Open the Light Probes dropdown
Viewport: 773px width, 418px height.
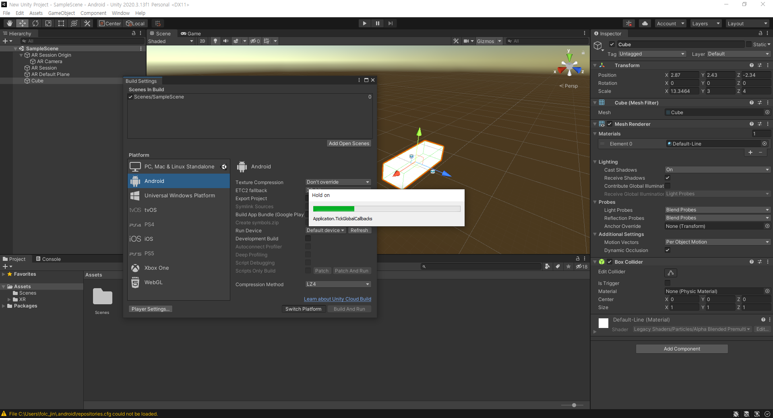click(717, 210)
